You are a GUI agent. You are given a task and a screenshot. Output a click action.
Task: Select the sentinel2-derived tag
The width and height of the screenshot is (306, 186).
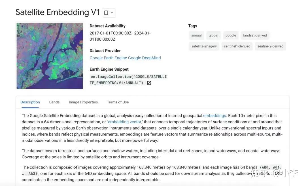click(270, 46)
